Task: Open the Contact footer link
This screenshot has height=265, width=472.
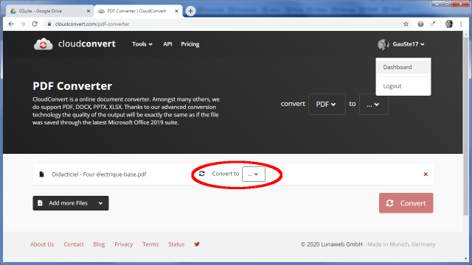Action: point(74,244)
